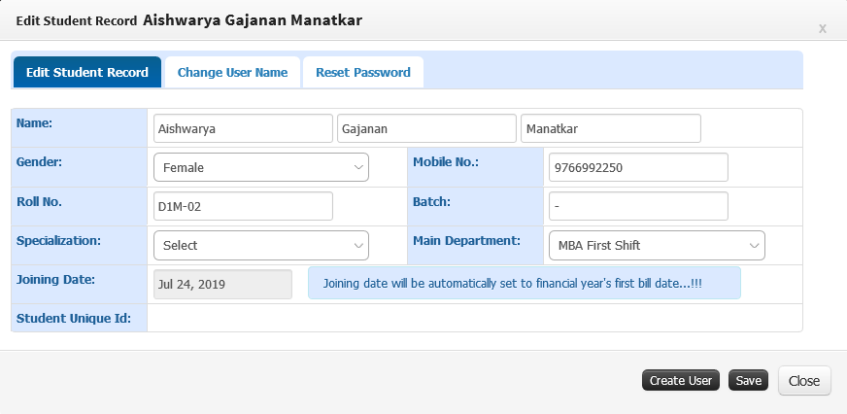Click the Mobile No. input field

[638, 167]
